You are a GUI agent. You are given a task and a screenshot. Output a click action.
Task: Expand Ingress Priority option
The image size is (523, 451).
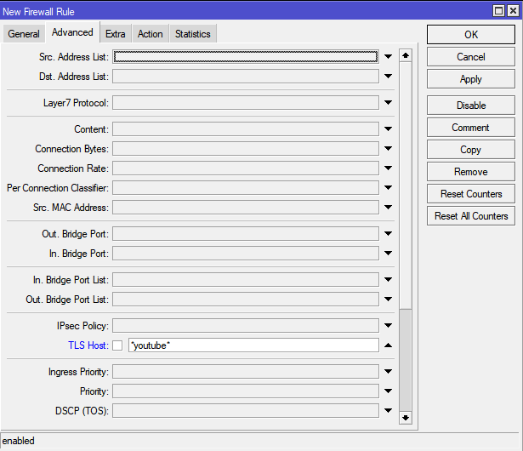[388, 371]
